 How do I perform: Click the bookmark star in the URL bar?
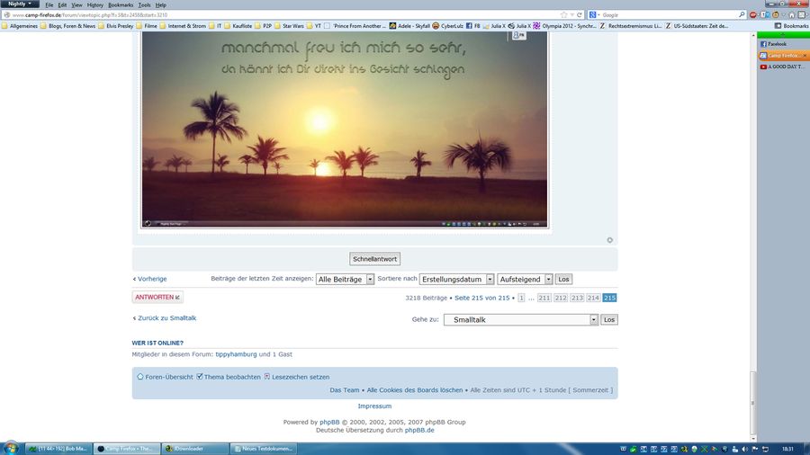pos(563,14)
